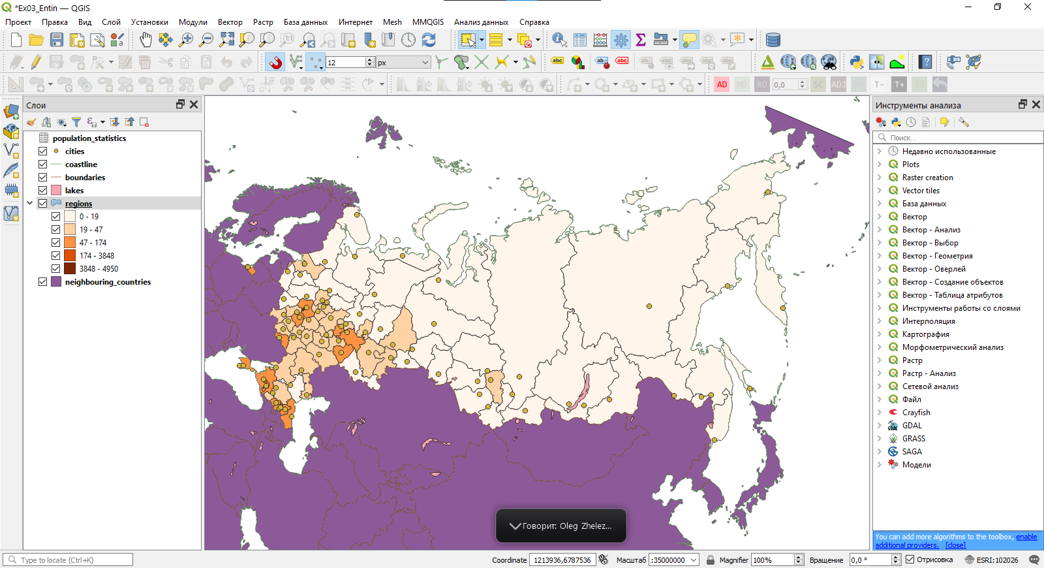Expand the GDAL algorithms group
This screenshot has width=1044, height=568.
[x=880, y=426]
